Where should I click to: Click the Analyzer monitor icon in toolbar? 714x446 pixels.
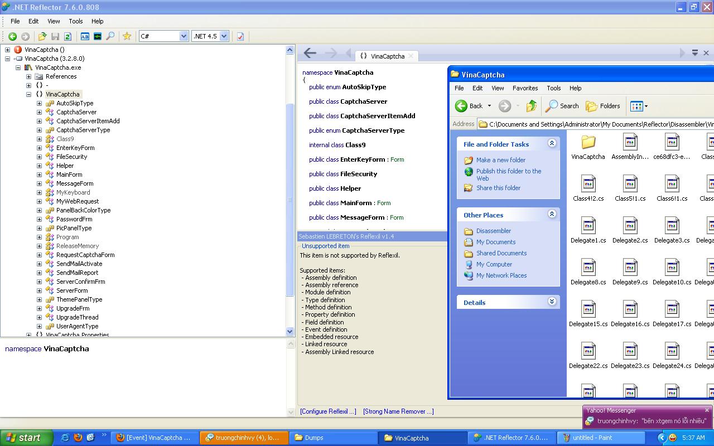pyautogui.click(x=98, y=36)
